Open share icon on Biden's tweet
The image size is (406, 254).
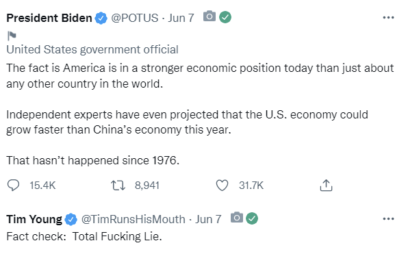click(326, 186)
